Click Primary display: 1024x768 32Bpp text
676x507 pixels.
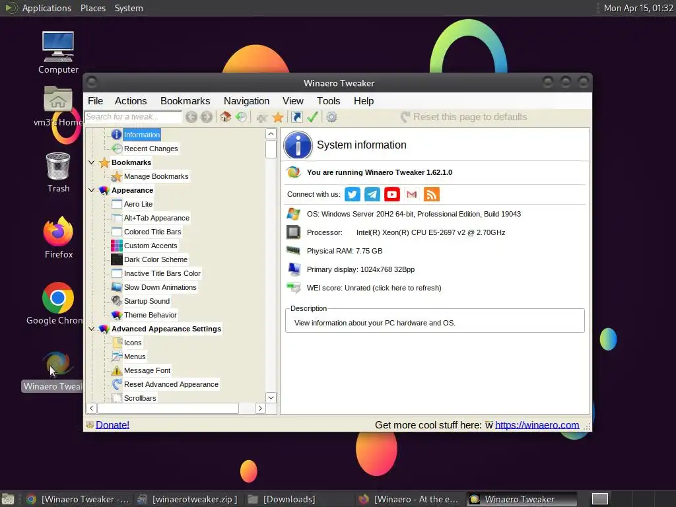[360, 269]
